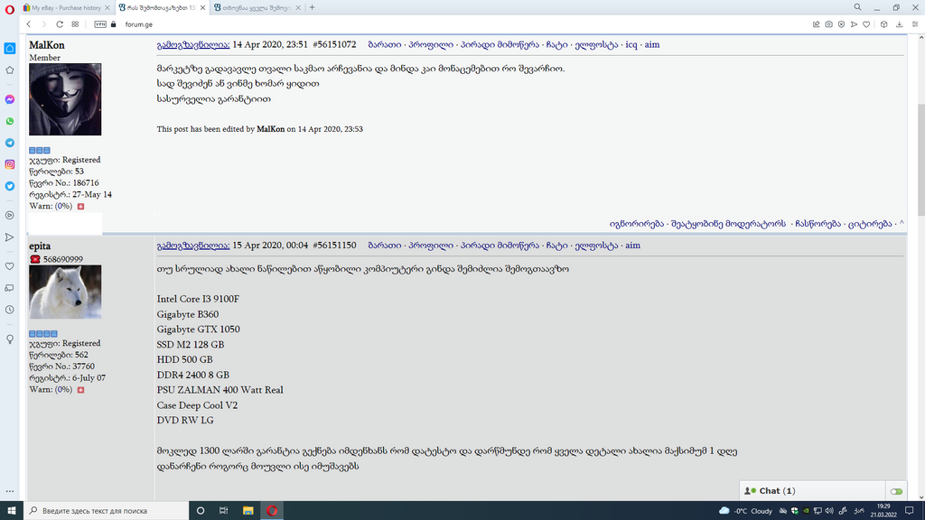Click epita's white wolf avatar
This screenshot has height=520, width=925.
(x=65, y=292)
